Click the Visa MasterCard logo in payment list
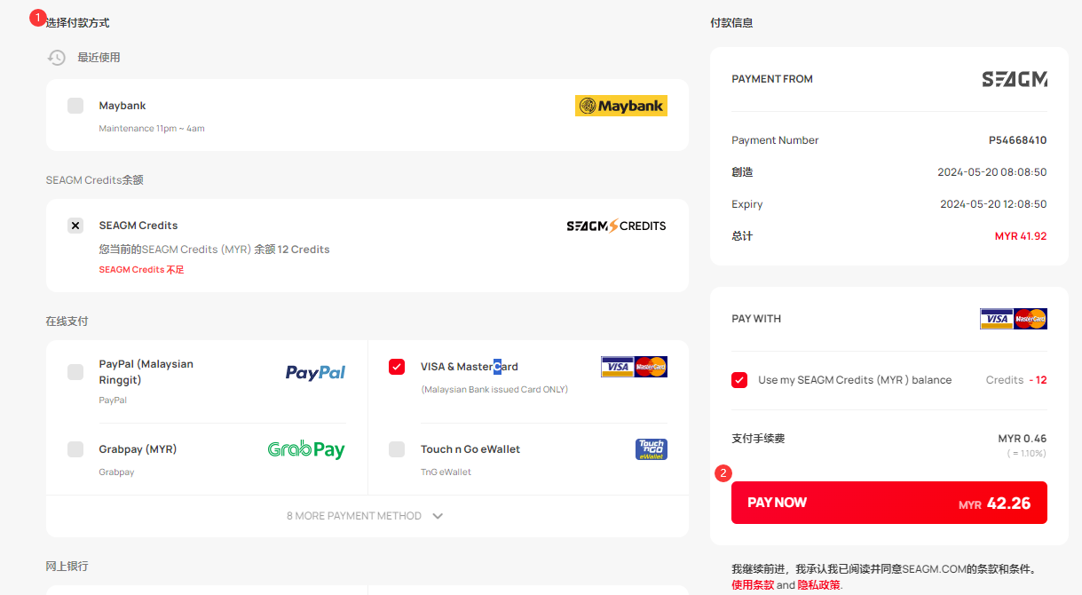Image resolution: width=1082 pixels, height=595 pixels. click(634, 367)
